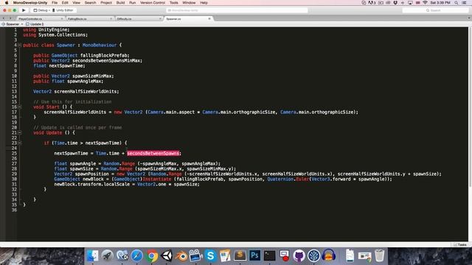The image size is (472, 265).
Task: Open the Debug configuration selector
Action: [x=41, y=10]
